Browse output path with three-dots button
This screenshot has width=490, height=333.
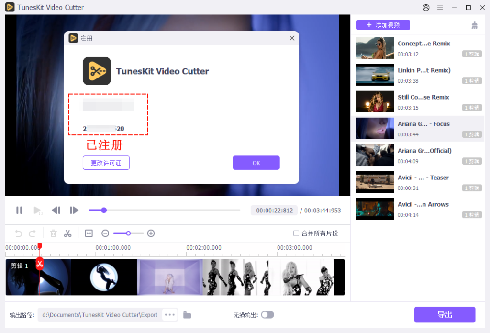(170, 315)
